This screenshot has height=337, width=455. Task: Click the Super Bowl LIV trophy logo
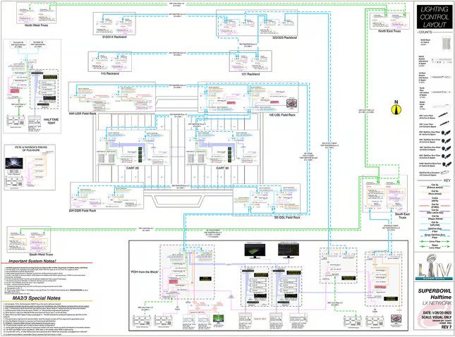pyautogui.click(x=434, y=267)
